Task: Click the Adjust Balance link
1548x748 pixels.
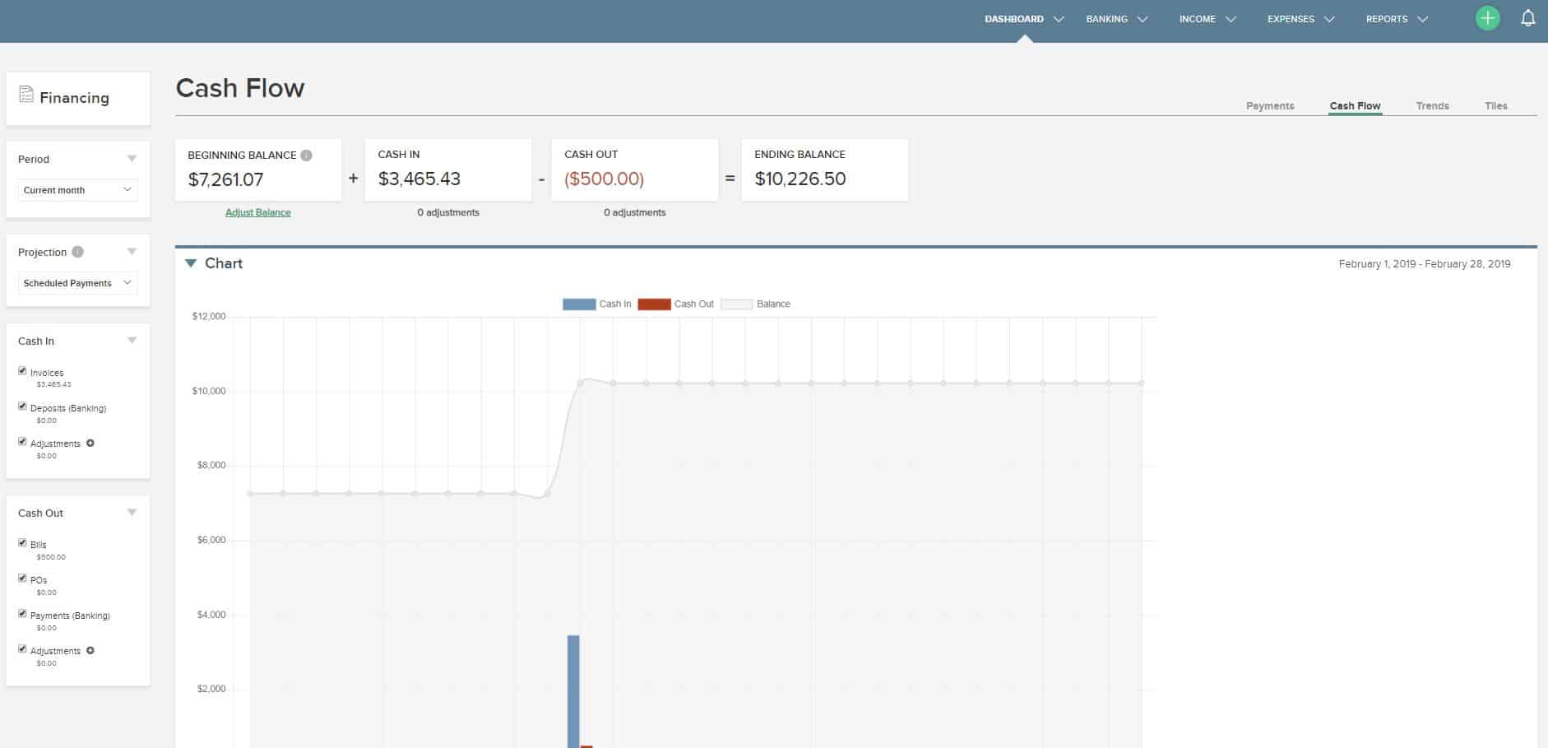Action: (258, 212)
